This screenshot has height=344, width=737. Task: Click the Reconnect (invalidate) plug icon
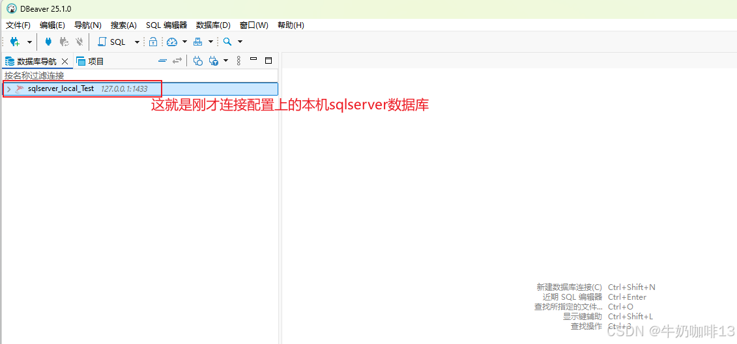click(64, 42)
